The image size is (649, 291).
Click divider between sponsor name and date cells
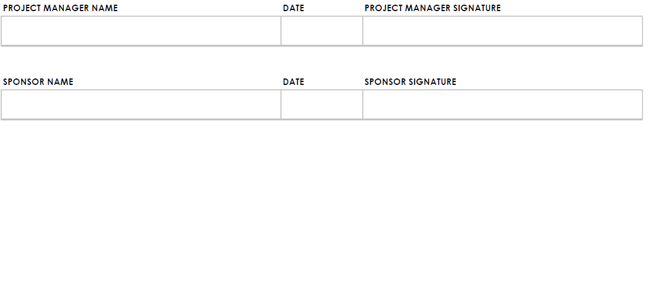[281, 104]
